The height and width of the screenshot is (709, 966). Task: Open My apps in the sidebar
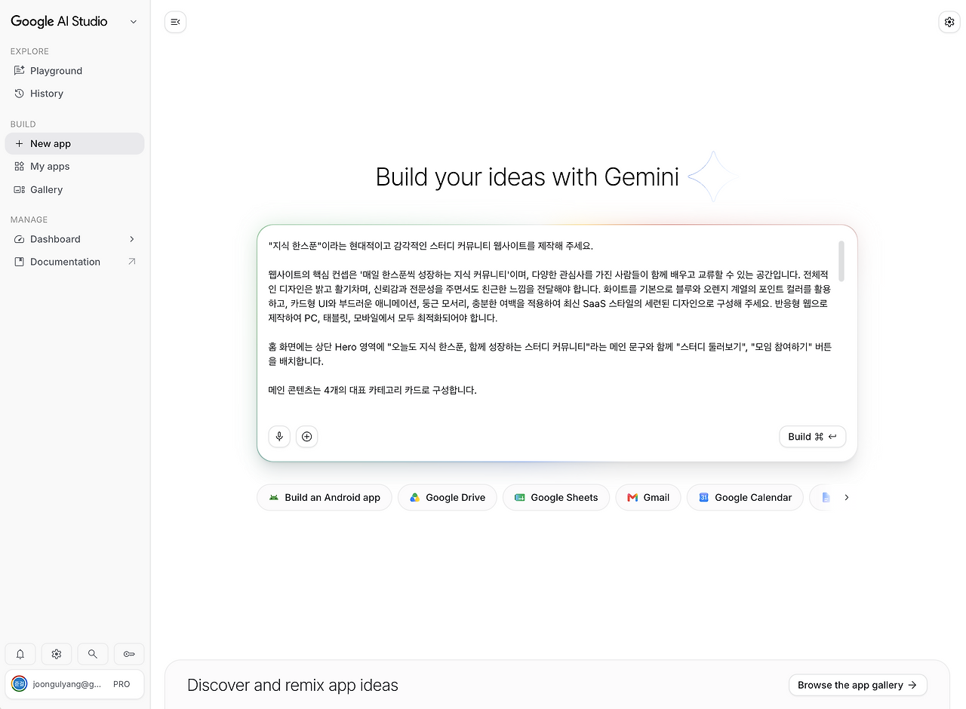point(75,167)
